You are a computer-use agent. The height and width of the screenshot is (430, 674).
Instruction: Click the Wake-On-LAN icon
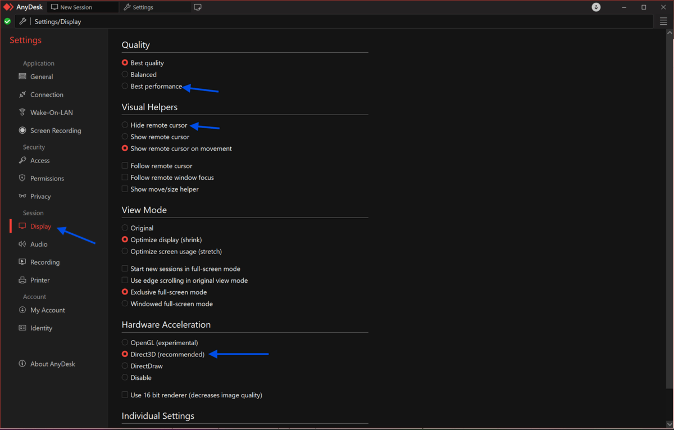22,112
